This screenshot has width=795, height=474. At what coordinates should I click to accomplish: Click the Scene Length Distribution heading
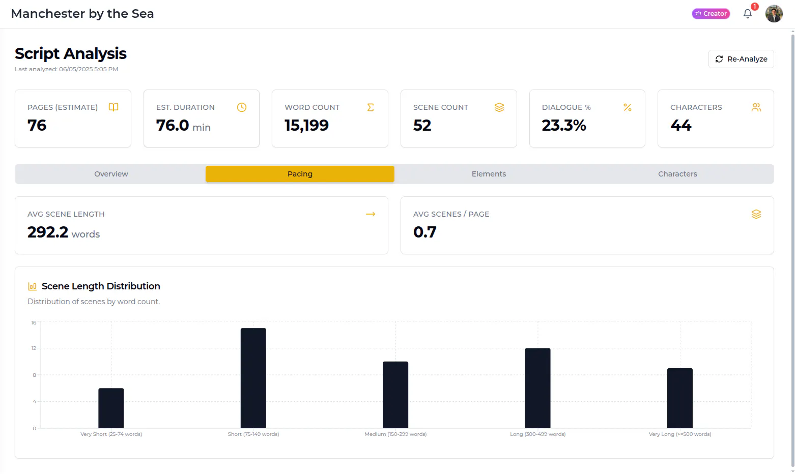101,286
